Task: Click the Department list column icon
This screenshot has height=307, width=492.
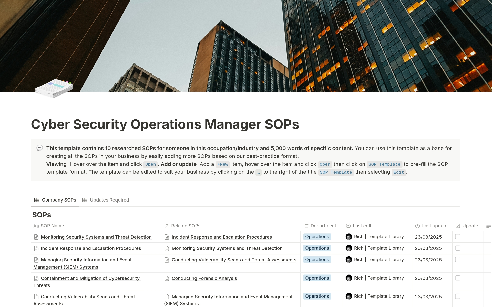Action: click(x=306, y=226)
